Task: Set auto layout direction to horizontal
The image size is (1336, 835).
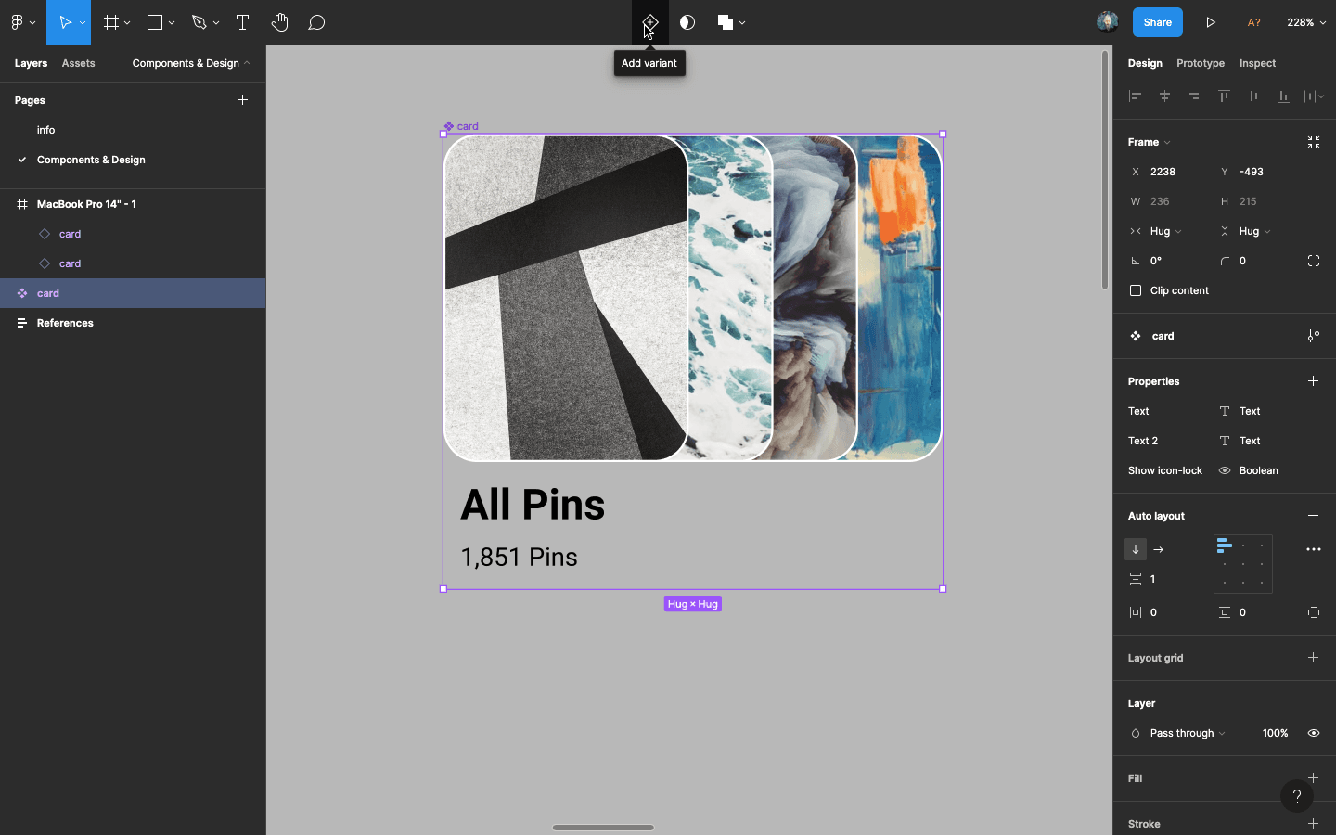Action: point(1158,549)
